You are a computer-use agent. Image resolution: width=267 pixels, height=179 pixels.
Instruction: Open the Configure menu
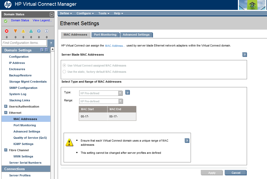tap(85, 13)
